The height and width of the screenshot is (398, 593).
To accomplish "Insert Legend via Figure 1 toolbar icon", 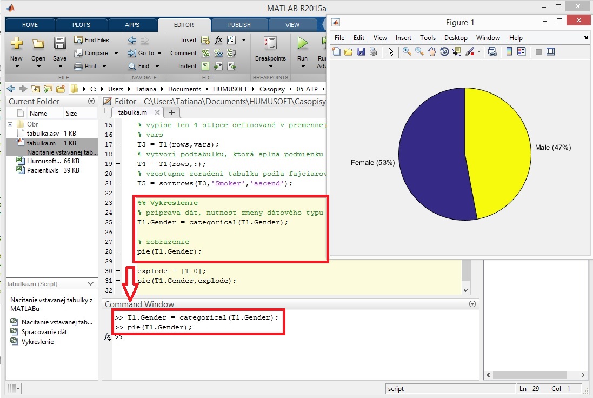I will pos(522,51).
